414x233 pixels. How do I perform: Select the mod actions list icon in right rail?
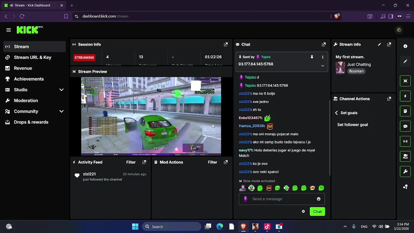pos(405,111)
